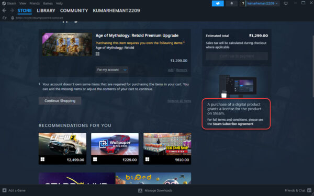Open Manage Downloads
The width and height of the screenshot is (314, 196).
pos(158,190)
